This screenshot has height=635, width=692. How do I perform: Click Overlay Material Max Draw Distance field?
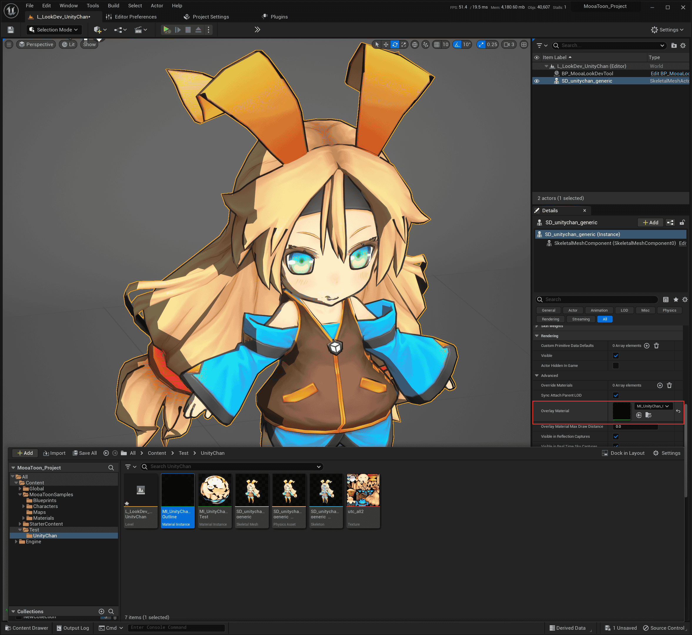click(635, 427)
